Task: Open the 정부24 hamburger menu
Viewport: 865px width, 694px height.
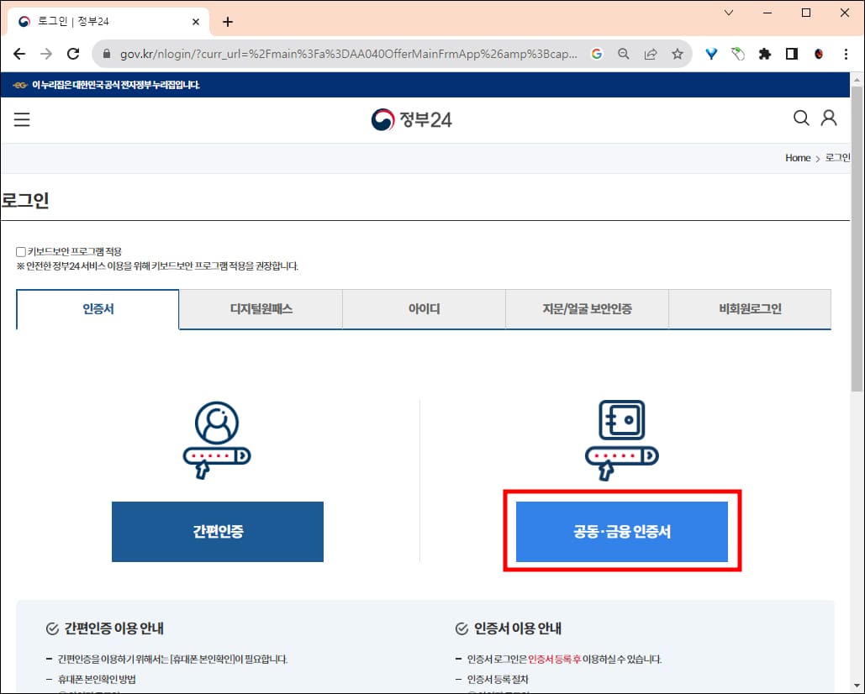Action: pos(21,119)
